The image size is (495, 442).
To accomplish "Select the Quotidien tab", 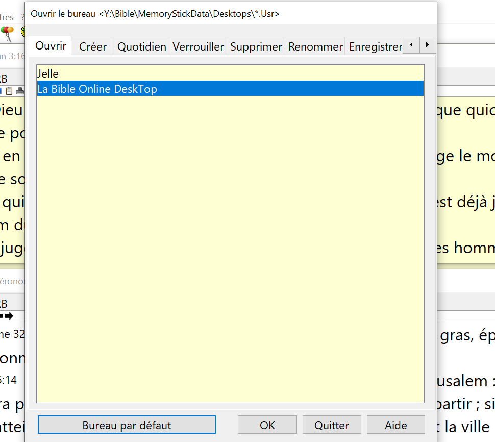I will (141, 47).
